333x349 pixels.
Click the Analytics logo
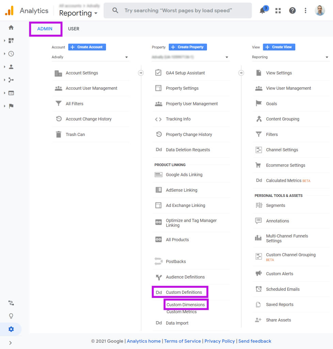[x=9, y=11]
